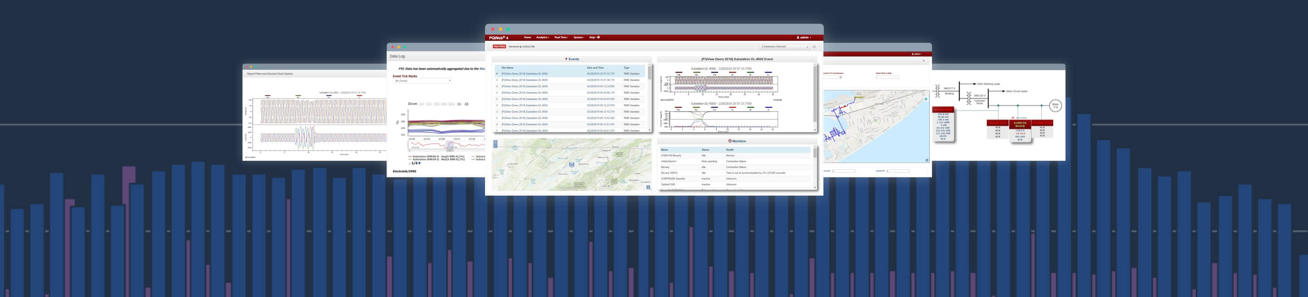Expand the admin menu in the map window
The image size is (1308, 297).
click(917, 53)
